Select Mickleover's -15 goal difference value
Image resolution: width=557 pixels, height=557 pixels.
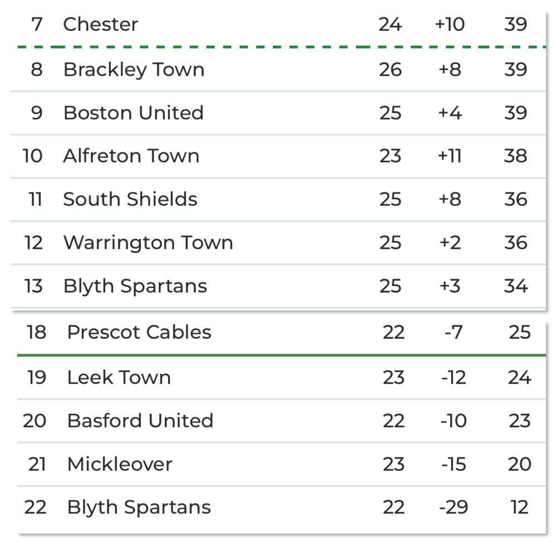coord(453,464)
